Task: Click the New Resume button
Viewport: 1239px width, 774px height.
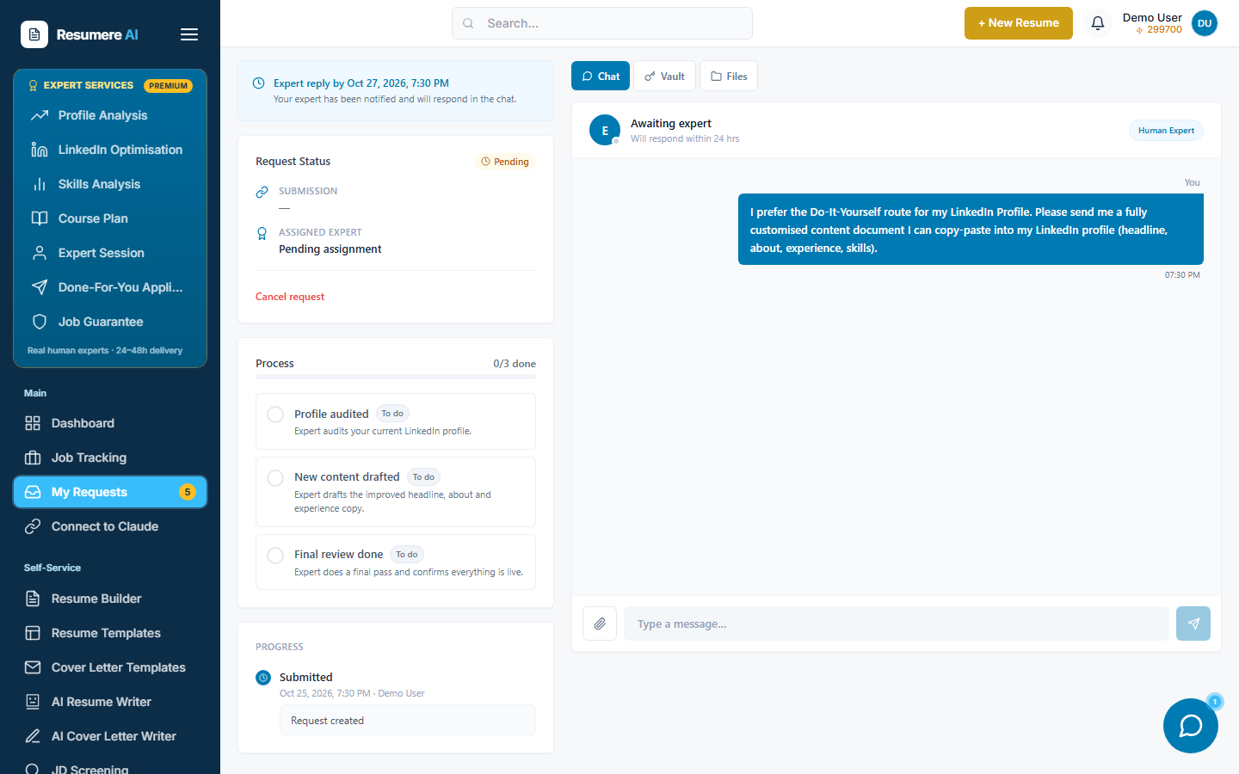Action: (1019, 23)
